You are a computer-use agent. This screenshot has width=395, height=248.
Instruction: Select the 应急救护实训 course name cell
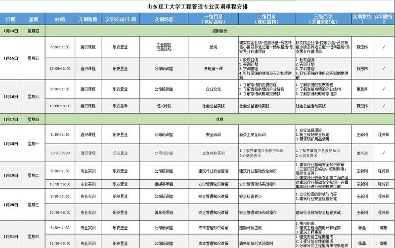[x=213, y=153]
